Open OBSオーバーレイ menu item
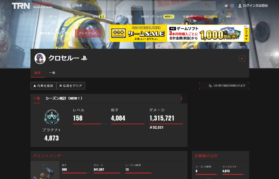The image size is (279, 179). pos(151,16)
